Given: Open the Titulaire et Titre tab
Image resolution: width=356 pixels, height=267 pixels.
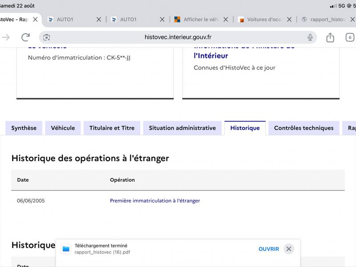Looking at the screenshot, I should pos(112,128).
